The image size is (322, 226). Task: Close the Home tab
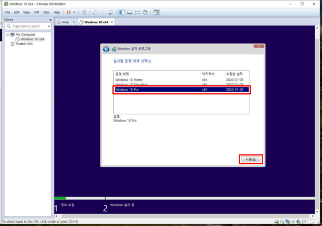point(74,22)
